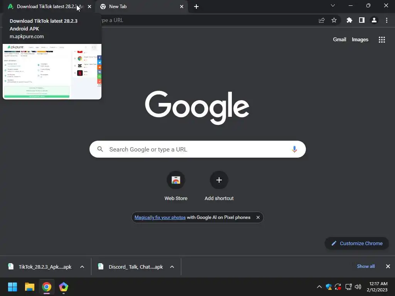395x296 pixels.
Task: Switch to the New Tab tab
Action: 142,7
